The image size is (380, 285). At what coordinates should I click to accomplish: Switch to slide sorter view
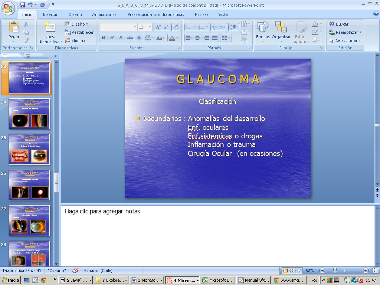coord(292,271)
